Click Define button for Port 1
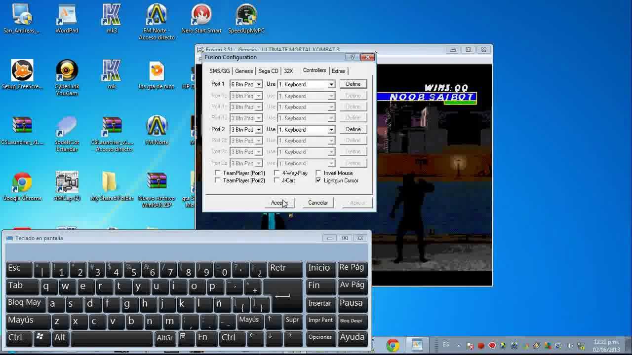This screenshot has width=632, height=355. [x=353, y=84]
